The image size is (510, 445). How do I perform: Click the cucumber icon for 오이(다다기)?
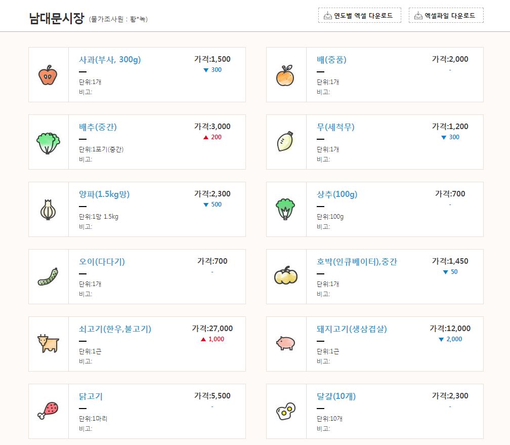[48, 277]
